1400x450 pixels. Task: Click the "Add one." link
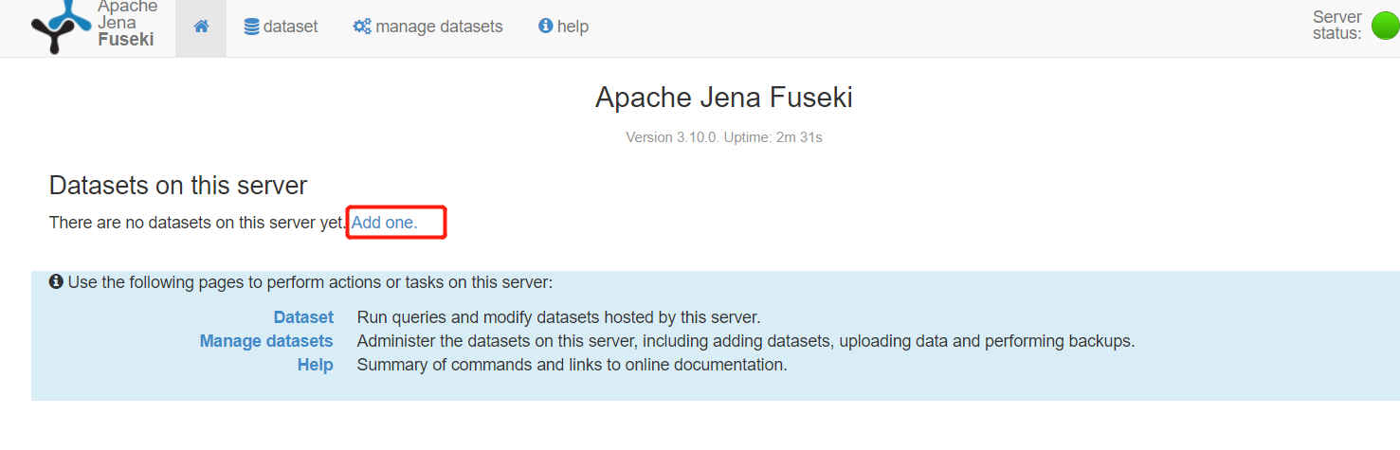384,224
